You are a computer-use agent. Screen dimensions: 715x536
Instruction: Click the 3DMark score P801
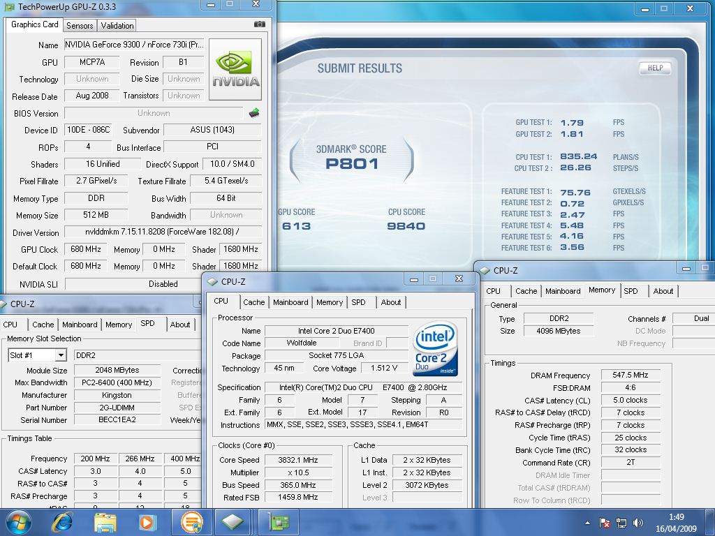pyautogui.click(x=352, y=163)
